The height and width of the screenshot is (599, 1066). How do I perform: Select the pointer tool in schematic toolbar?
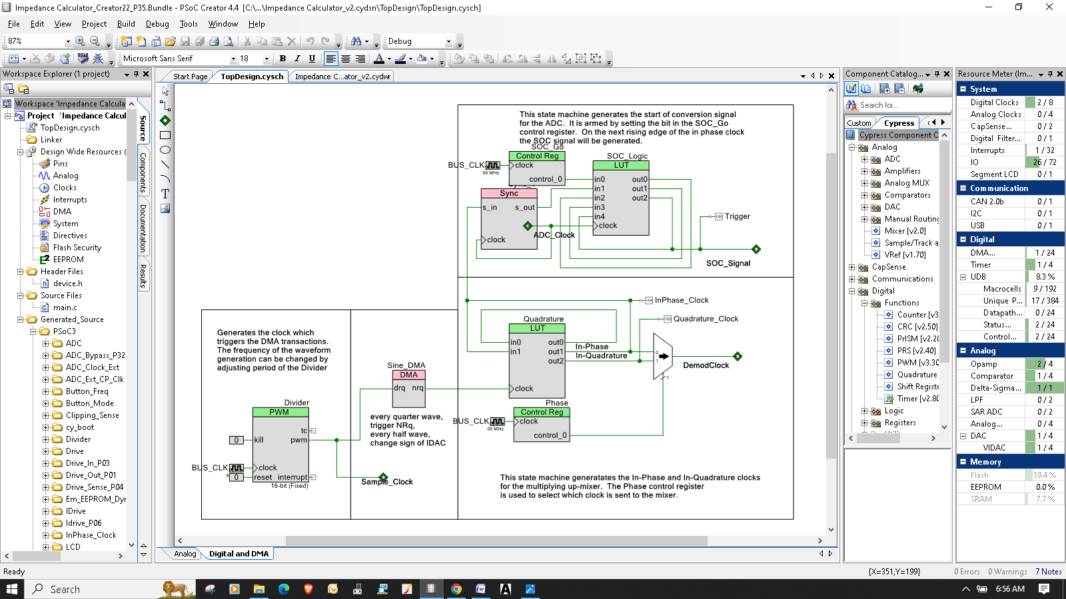coord(165,91)
